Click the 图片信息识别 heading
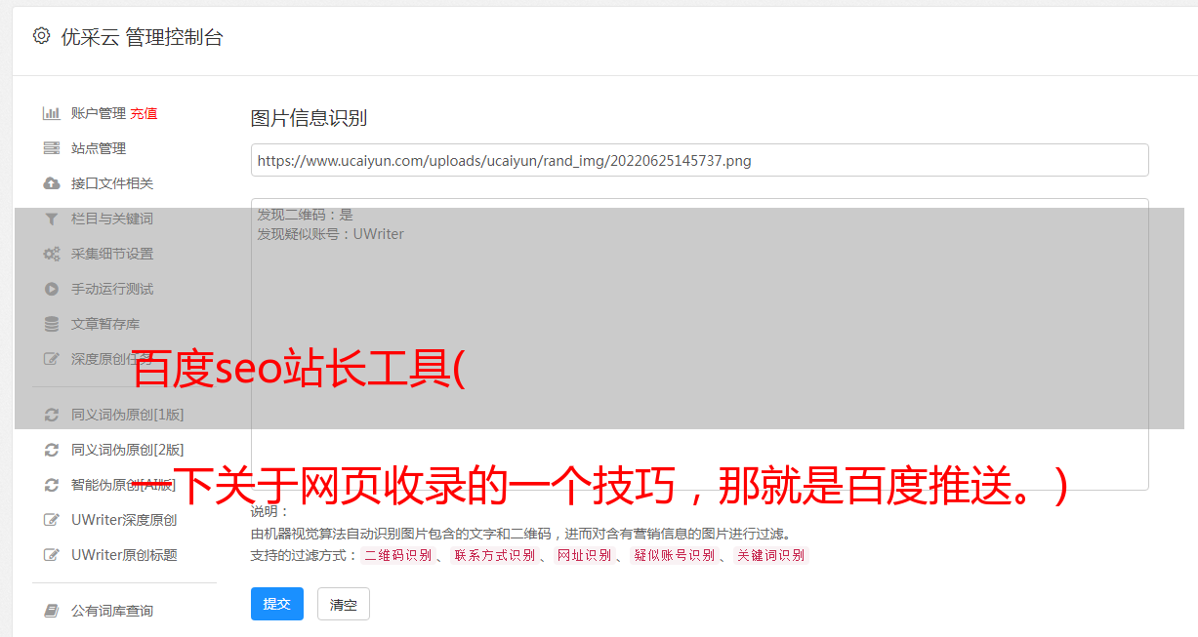 tap(309, 118)
